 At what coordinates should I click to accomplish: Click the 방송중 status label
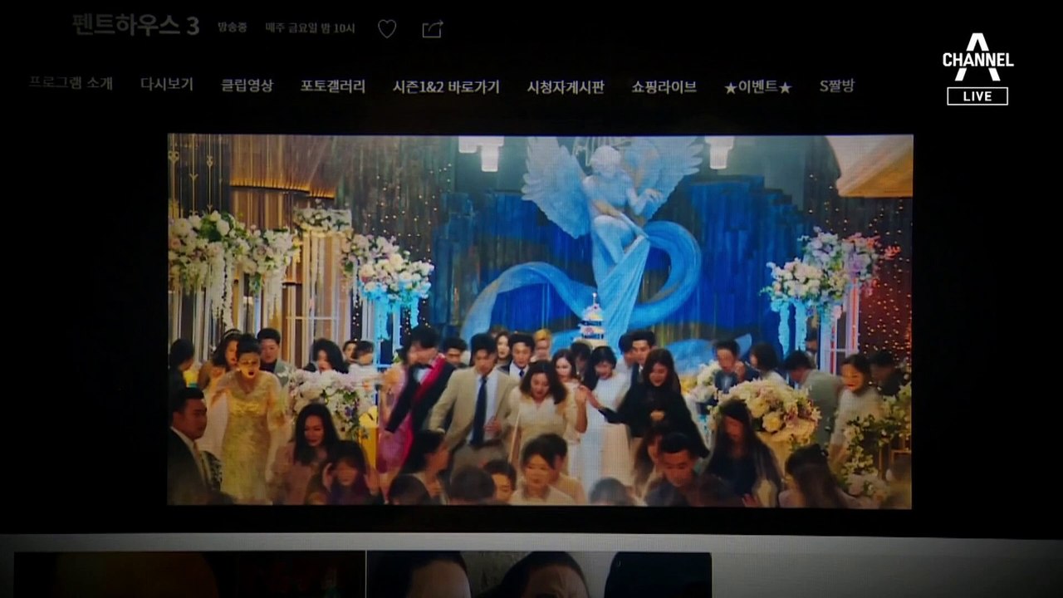click(233, 28)
